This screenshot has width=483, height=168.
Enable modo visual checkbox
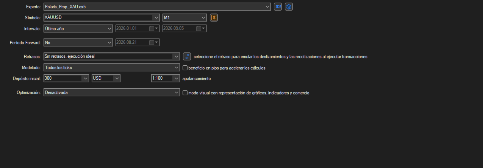pos(185,92)
